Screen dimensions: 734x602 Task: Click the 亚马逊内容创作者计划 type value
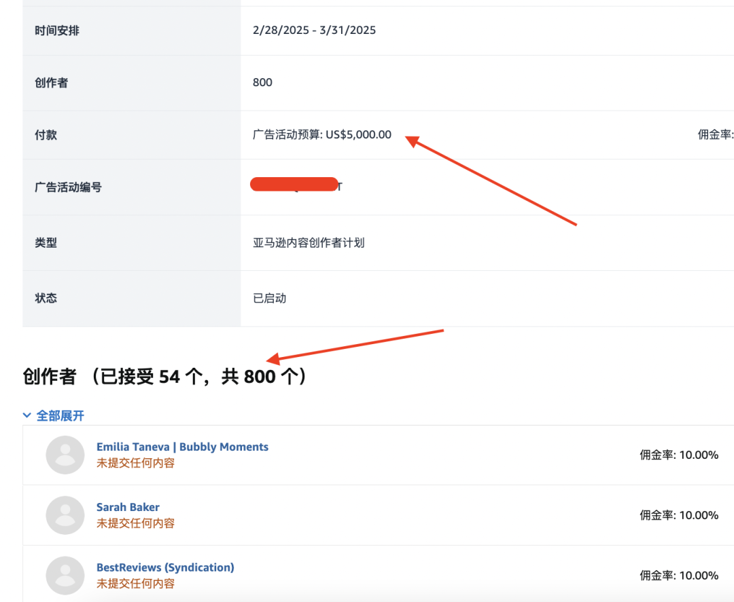click(x=309, y=242)
